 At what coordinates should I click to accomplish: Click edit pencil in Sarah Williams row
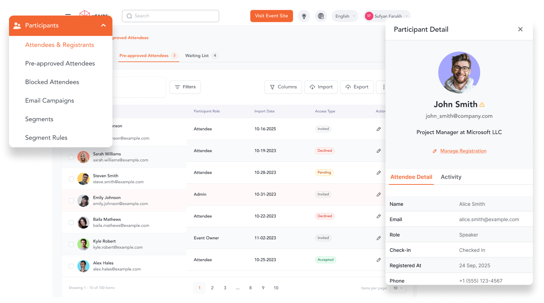click(x=379, y=151)
